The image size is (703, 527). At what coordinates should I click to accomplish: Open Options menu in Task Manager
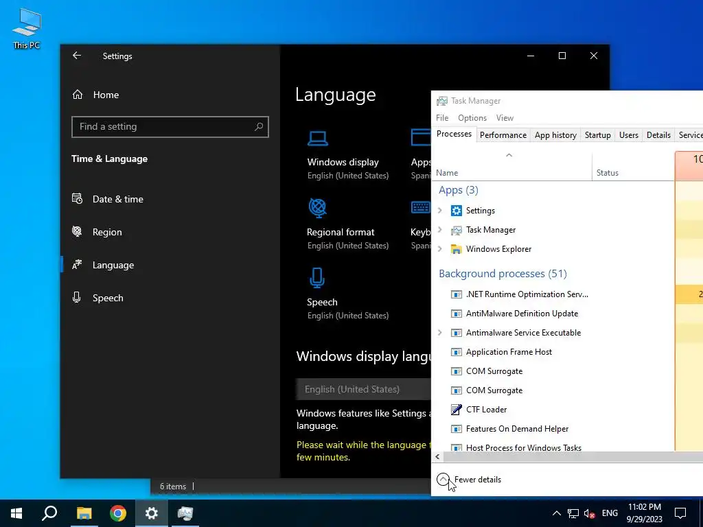[472, 118]
